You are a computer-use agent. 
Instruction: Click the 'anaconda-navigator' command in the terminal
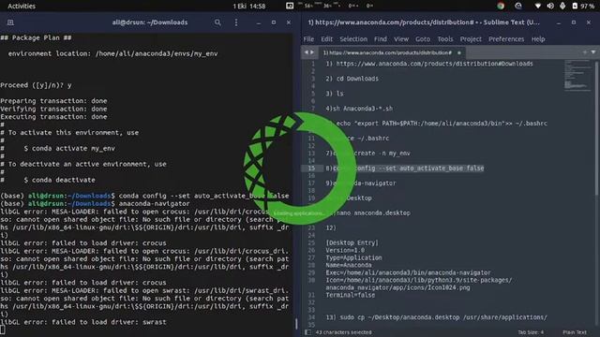(154, 204)
